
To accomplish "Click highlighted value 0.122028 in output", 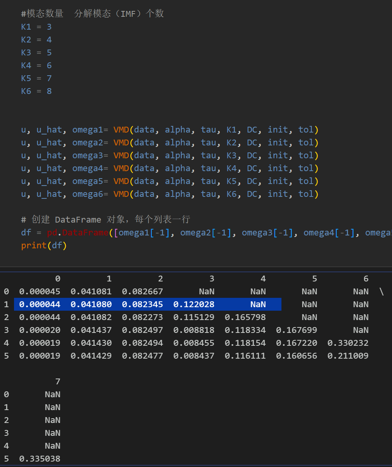I will [193, 304].
